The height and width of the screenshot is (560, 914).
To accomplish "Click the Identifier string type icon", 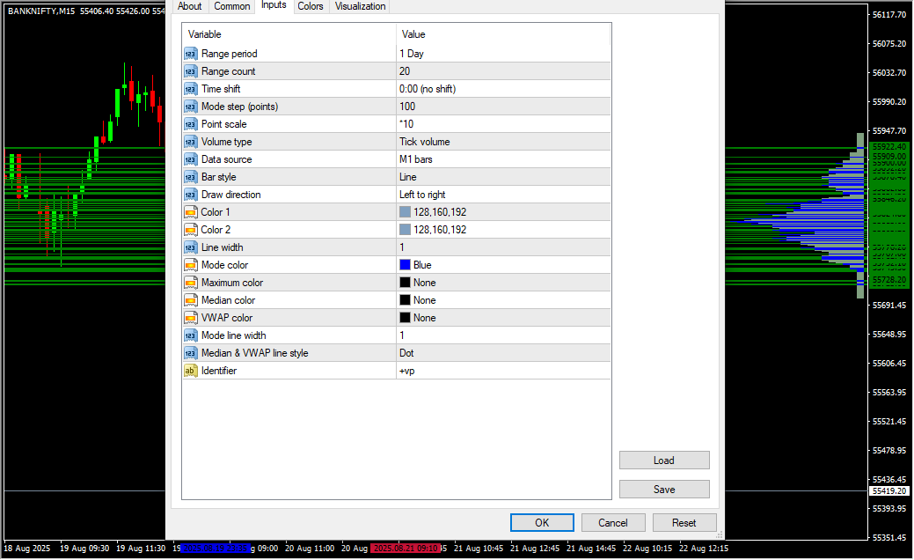I will coord(191,371).
